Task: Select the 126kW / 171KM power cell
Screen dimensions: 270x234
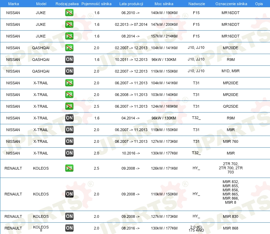Action: [164, 168]
